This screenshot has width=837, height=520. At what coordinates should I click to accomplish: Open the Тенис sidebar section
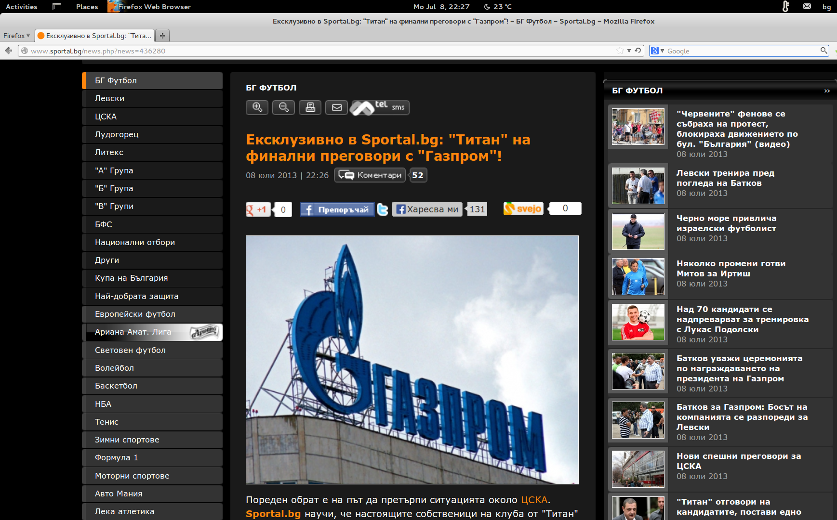pos(152,422)
